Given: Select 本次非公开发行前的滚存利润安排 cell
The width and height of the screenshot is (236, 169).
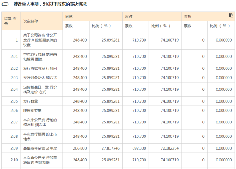Looking at the screenshot, I should [x=42, y=122].
